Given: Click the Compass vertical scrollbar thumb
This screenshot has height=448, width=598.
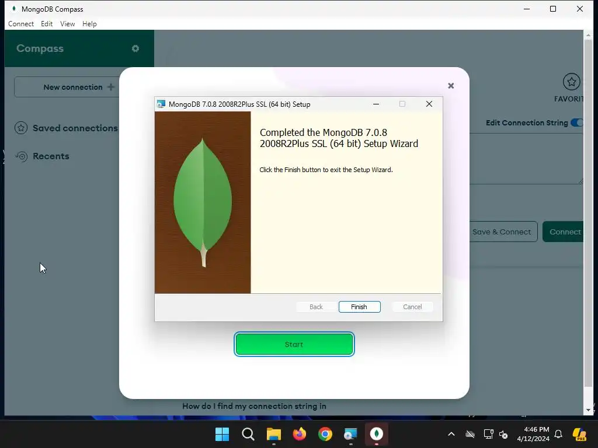Looking at the screenshot, I should tap(588, 213).
